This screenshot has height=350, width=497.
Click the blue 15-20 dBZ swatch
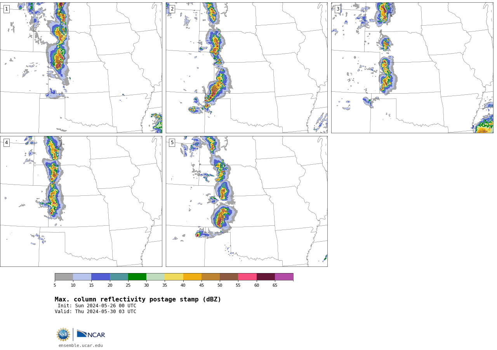101,277
